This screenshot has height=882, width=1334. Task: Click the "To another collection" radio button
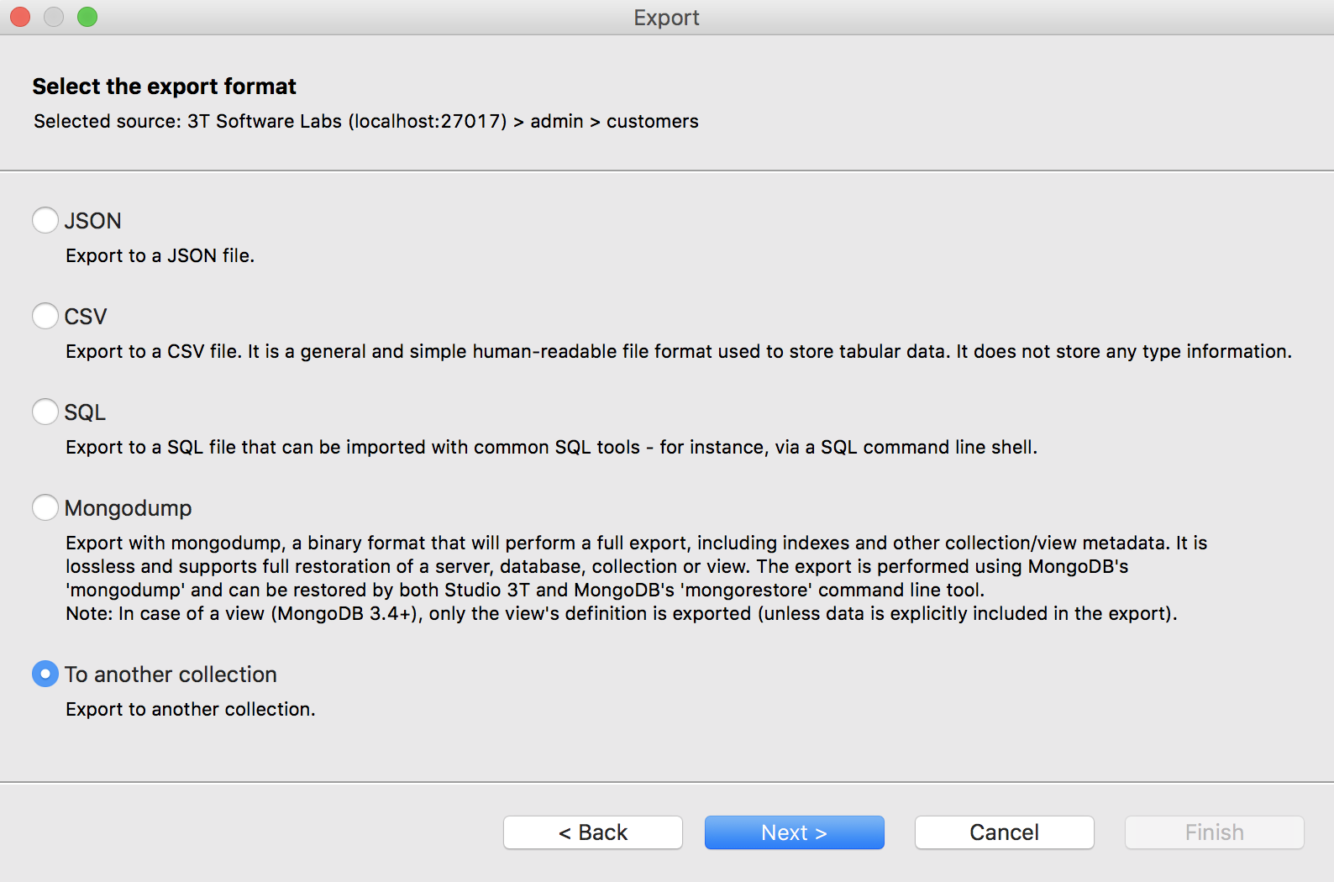45,674
